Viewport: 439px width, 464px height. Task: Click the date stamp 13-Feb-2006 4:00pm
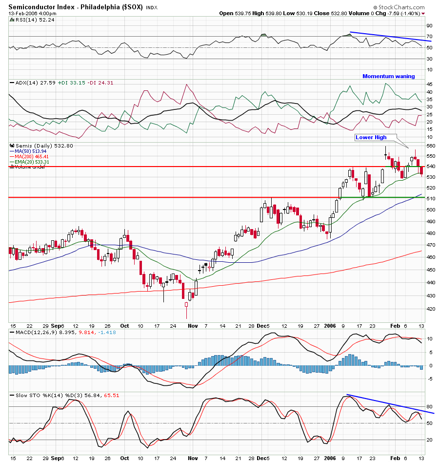pos(32,14)
